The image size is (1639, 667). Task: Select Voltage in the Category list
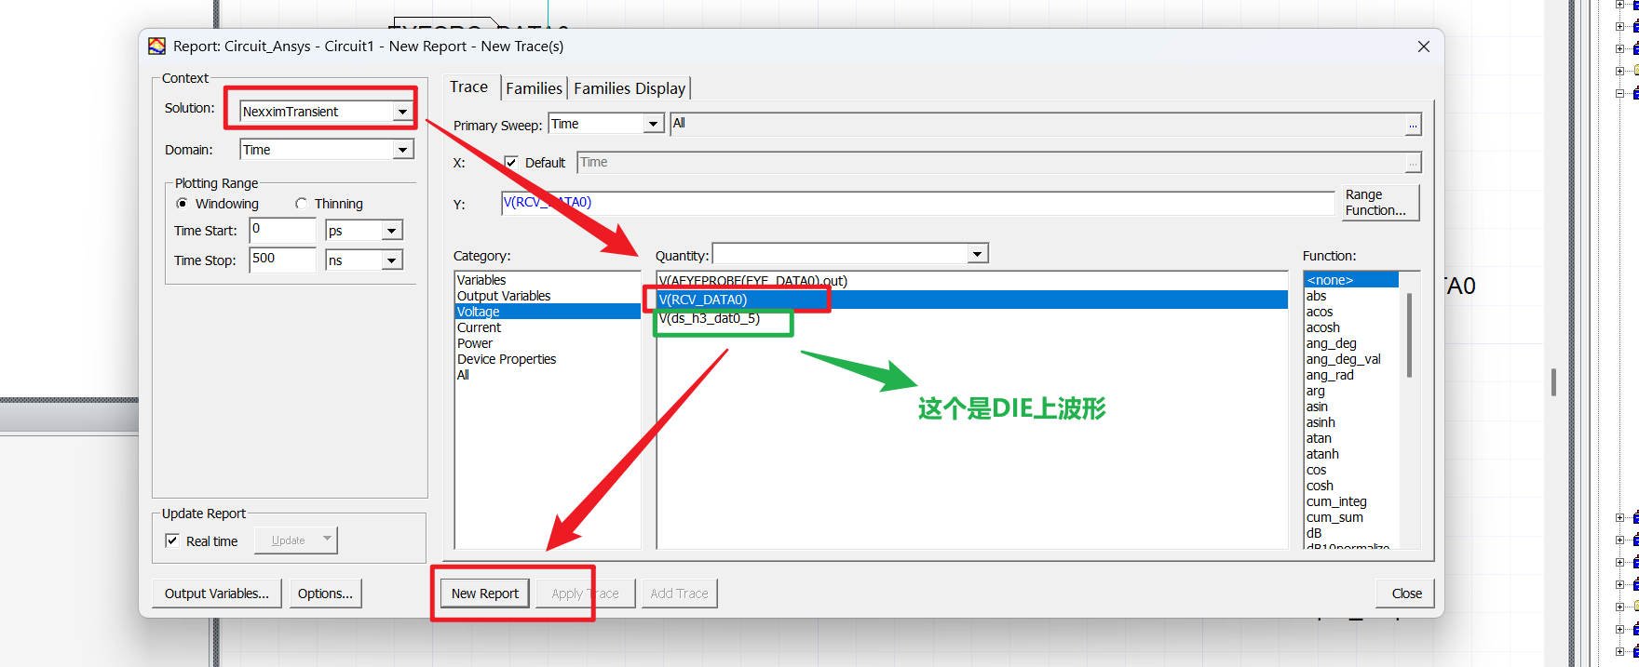click(x=547, y=312)
